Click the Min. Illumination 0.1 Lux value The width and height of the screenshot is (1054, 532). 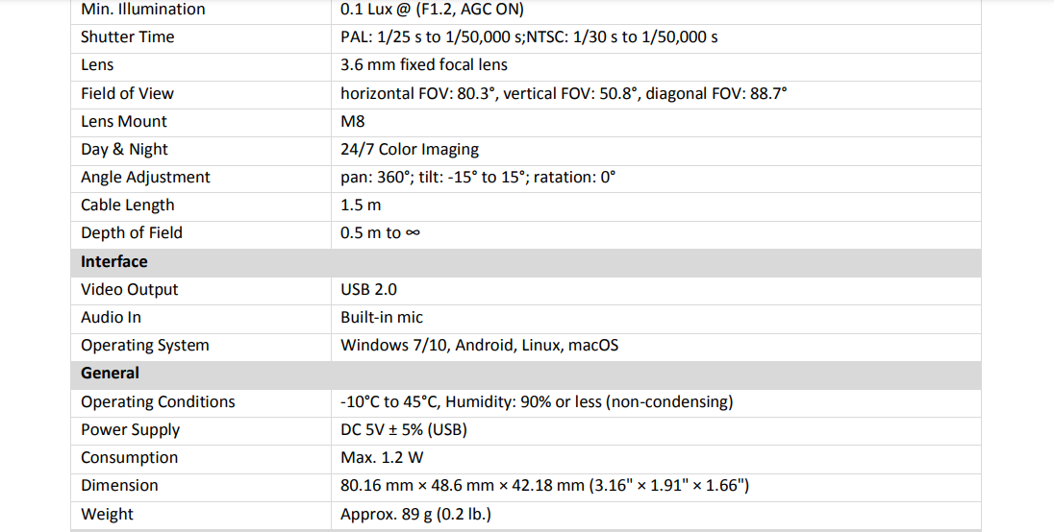tap(432, 10)
